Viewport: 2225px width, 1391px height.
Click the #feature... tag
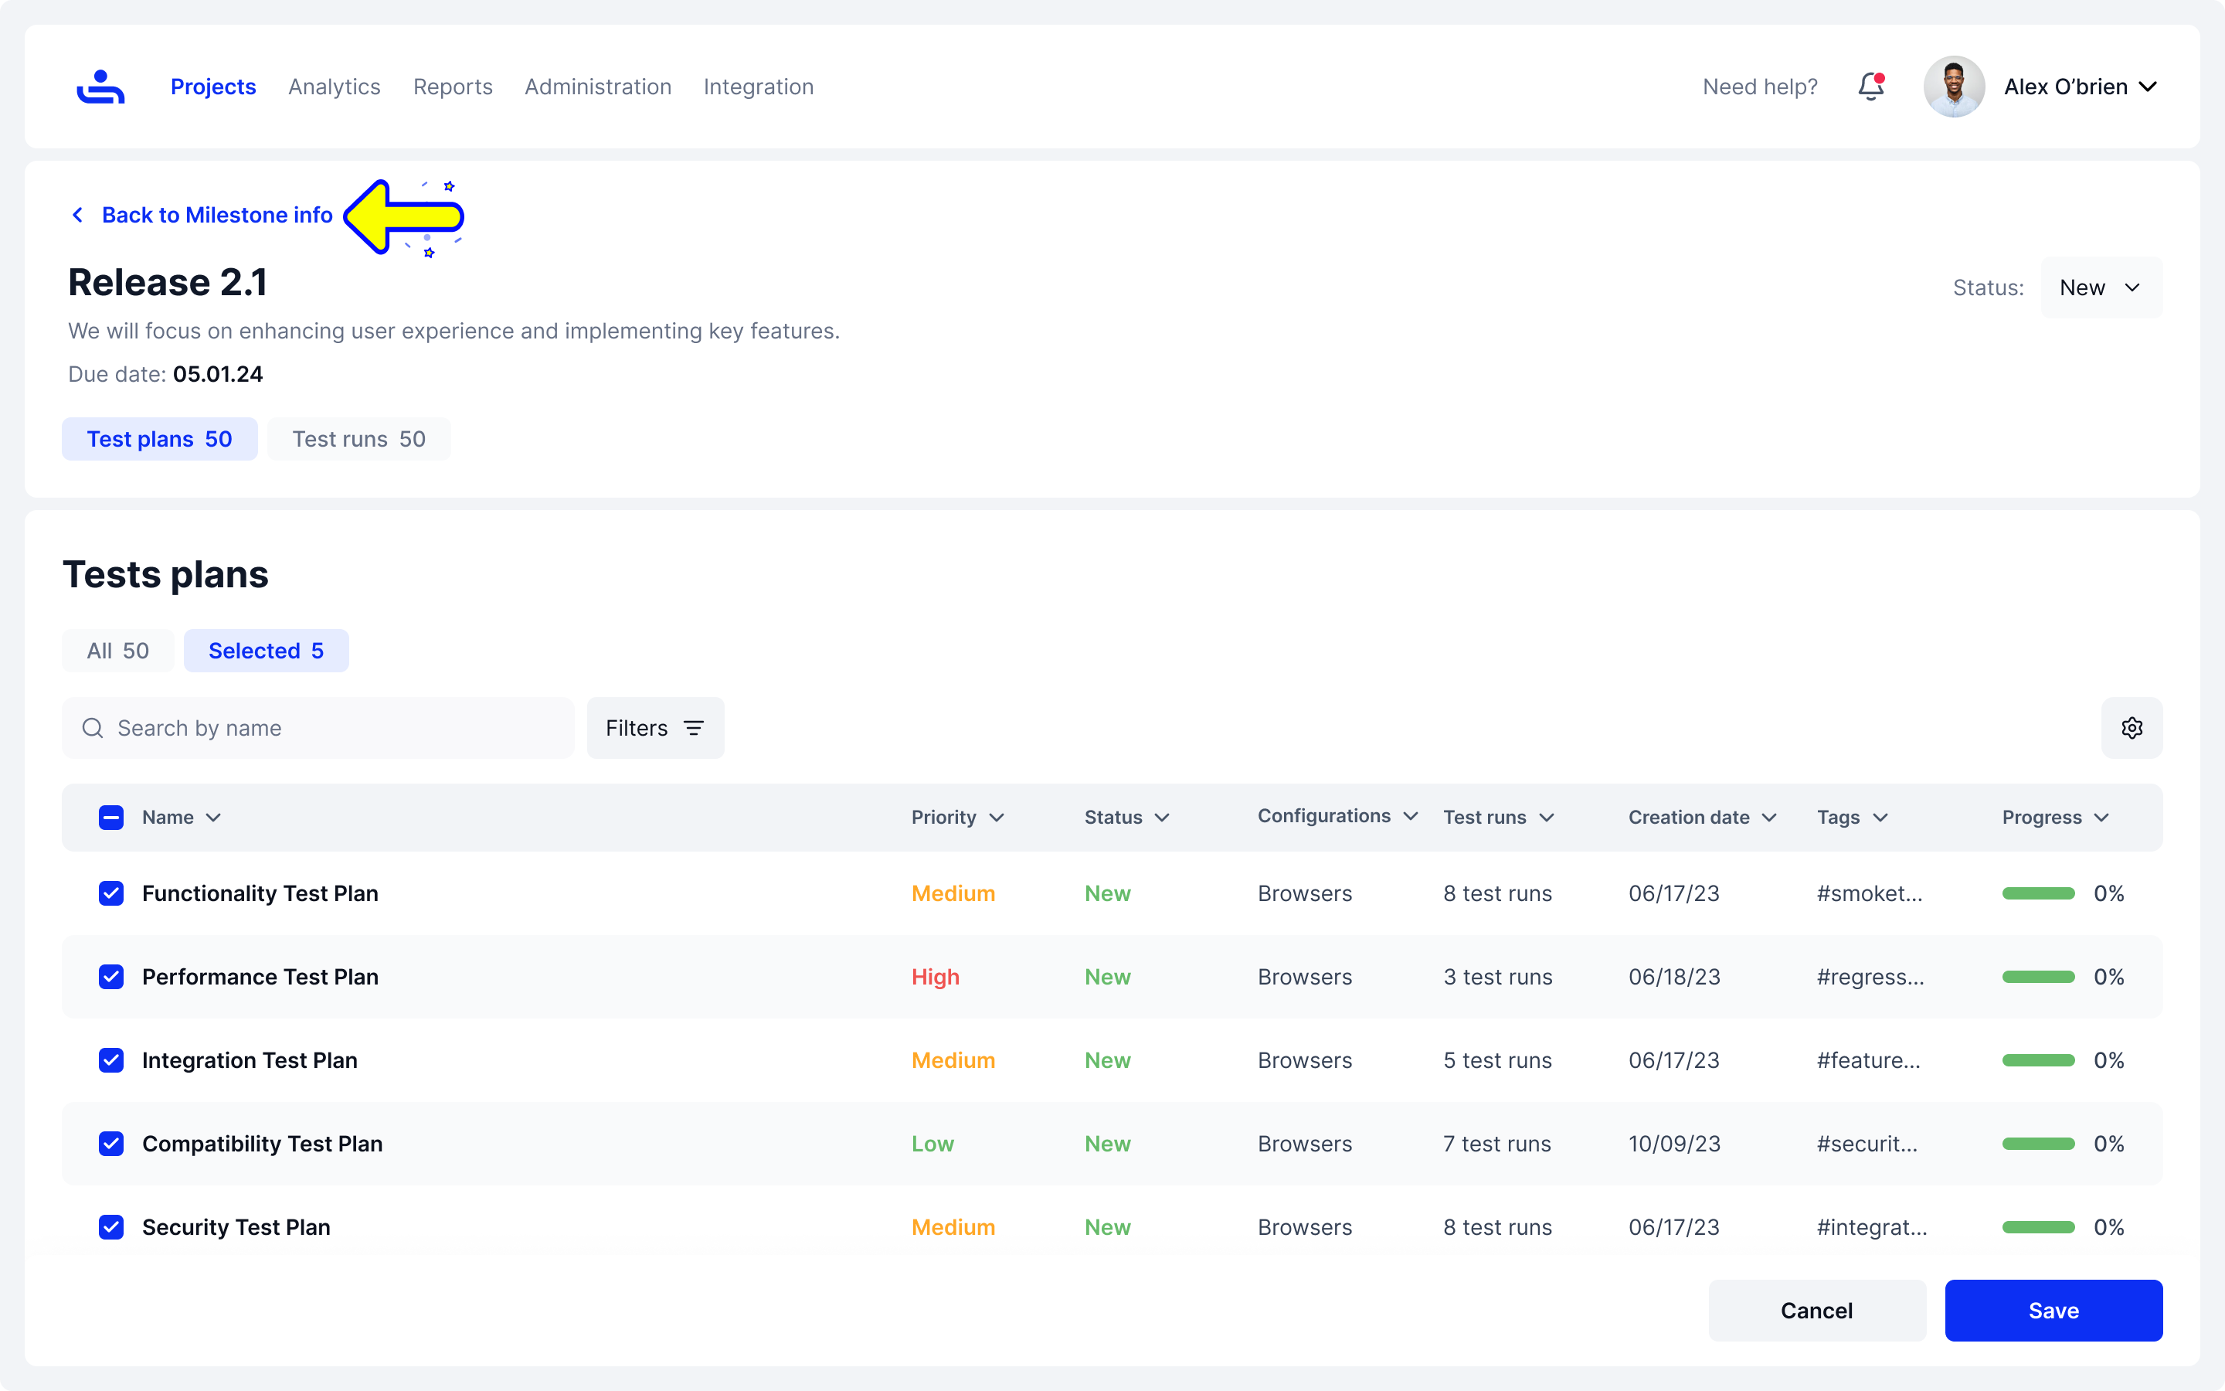1868,1059
